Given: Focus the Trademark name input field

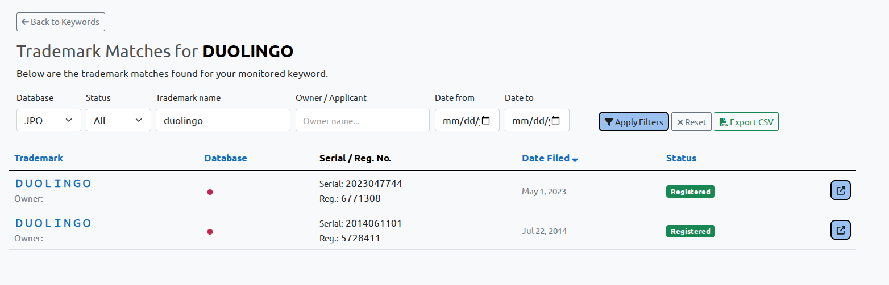Looking at the screenshot, I should coord(223,120).
